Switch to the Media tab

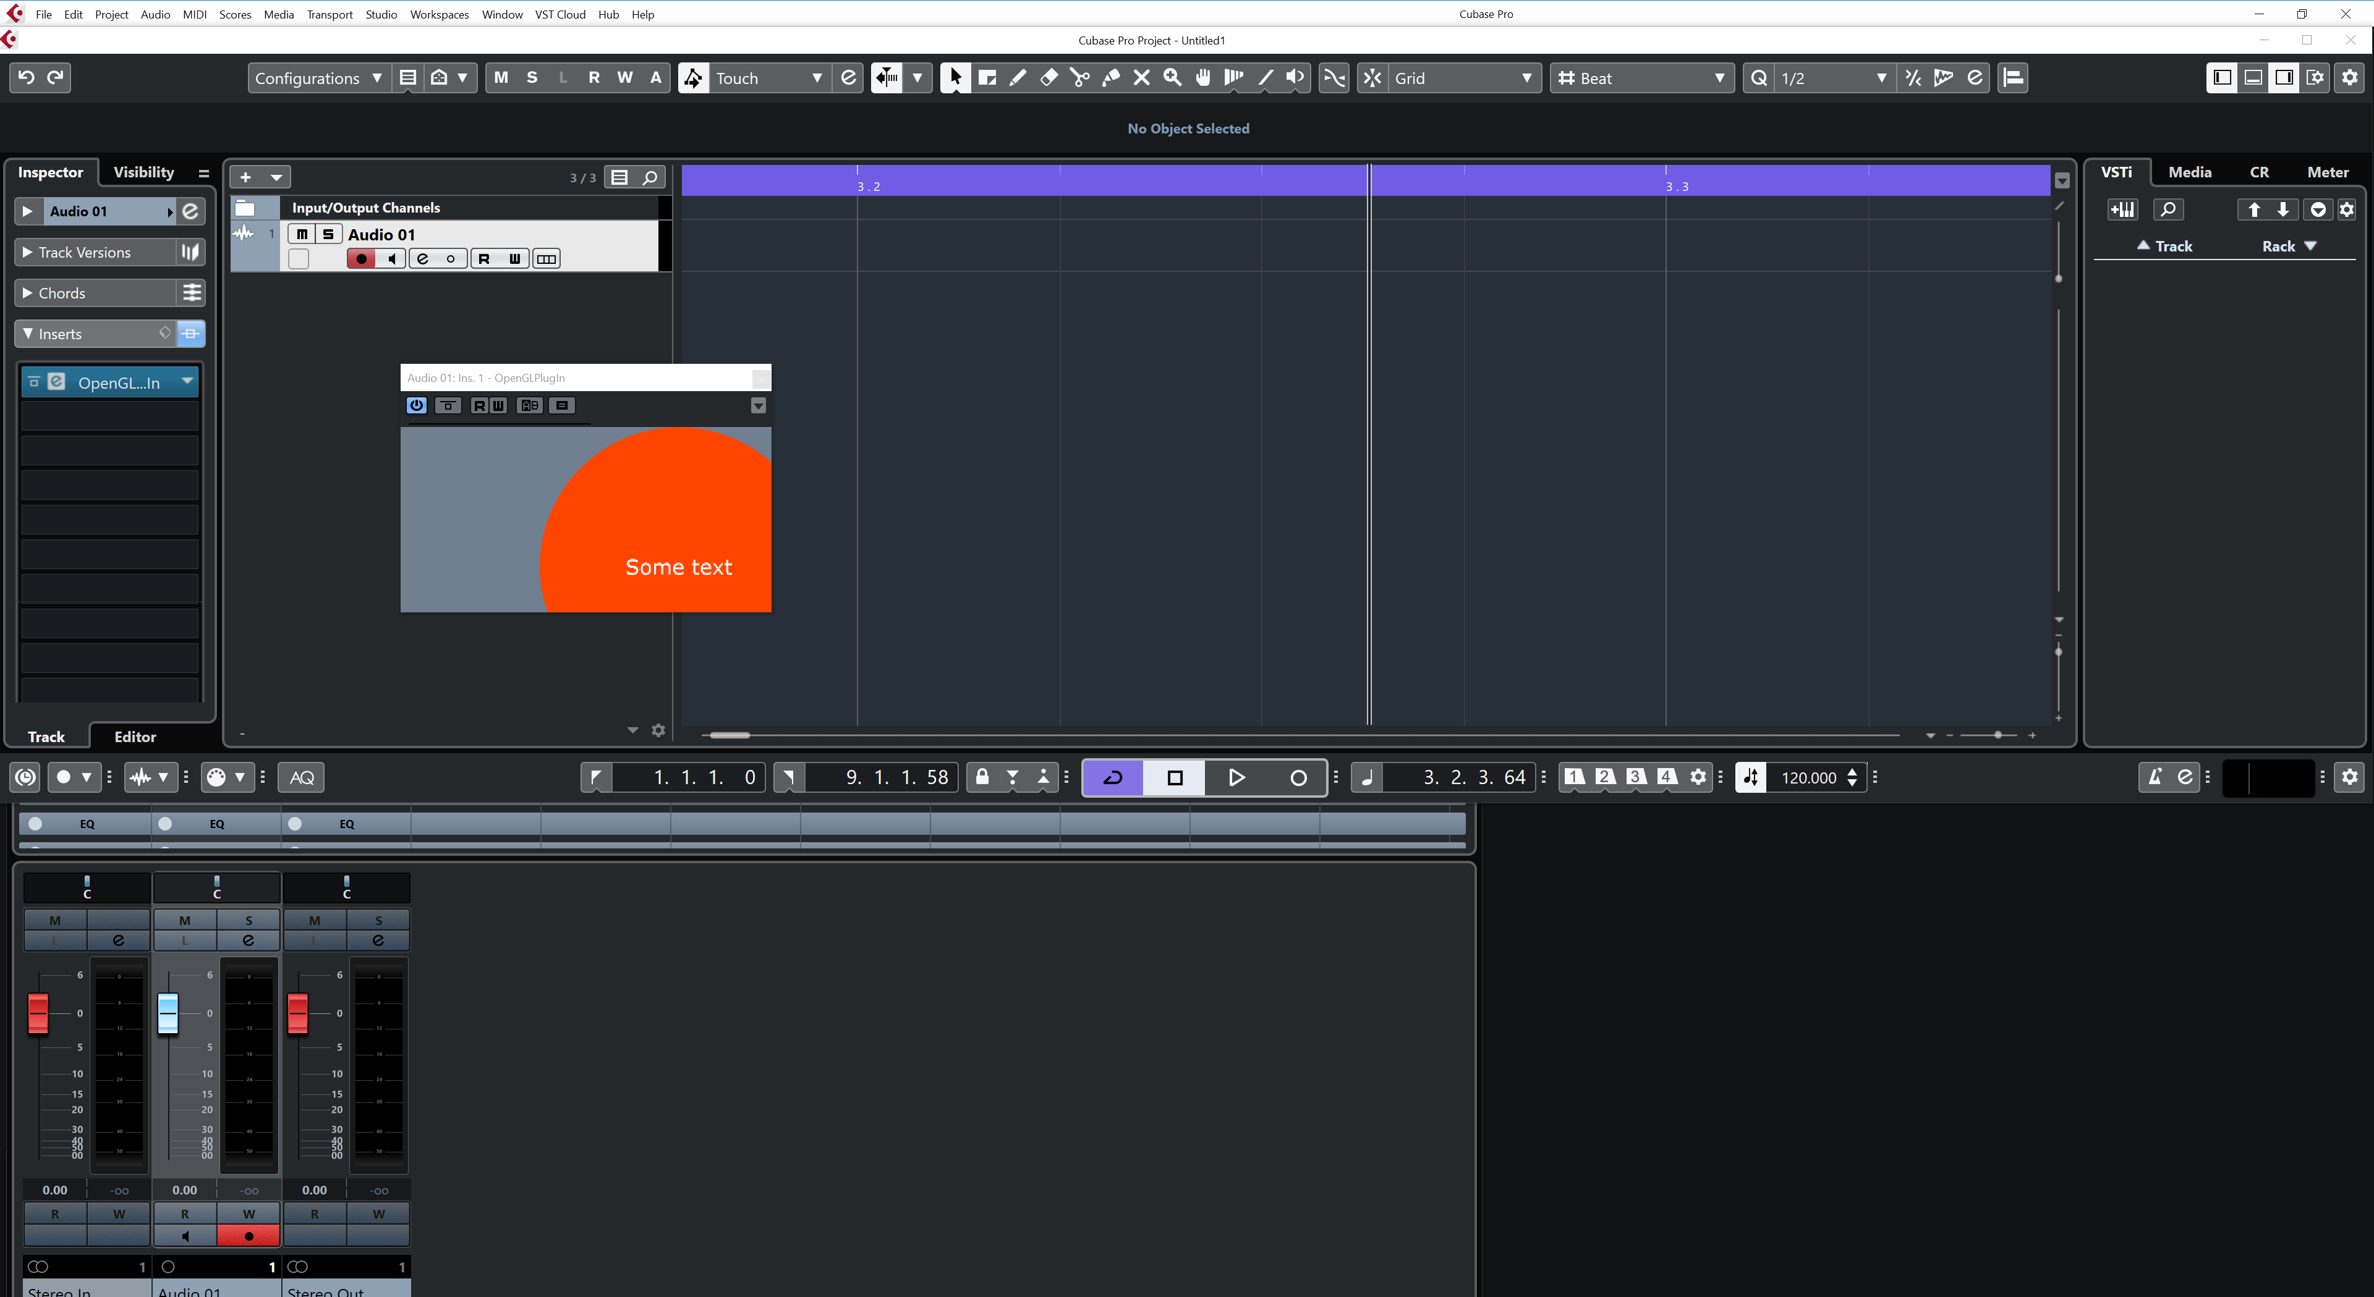tap(2189, 172)
